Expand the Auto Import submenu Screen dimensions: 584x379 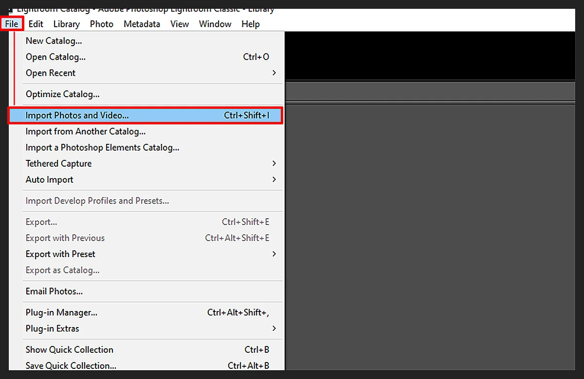(49, 180)
